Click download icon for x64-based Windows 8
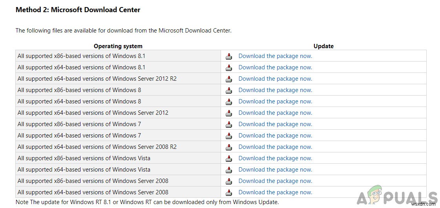 coord(229,101)
